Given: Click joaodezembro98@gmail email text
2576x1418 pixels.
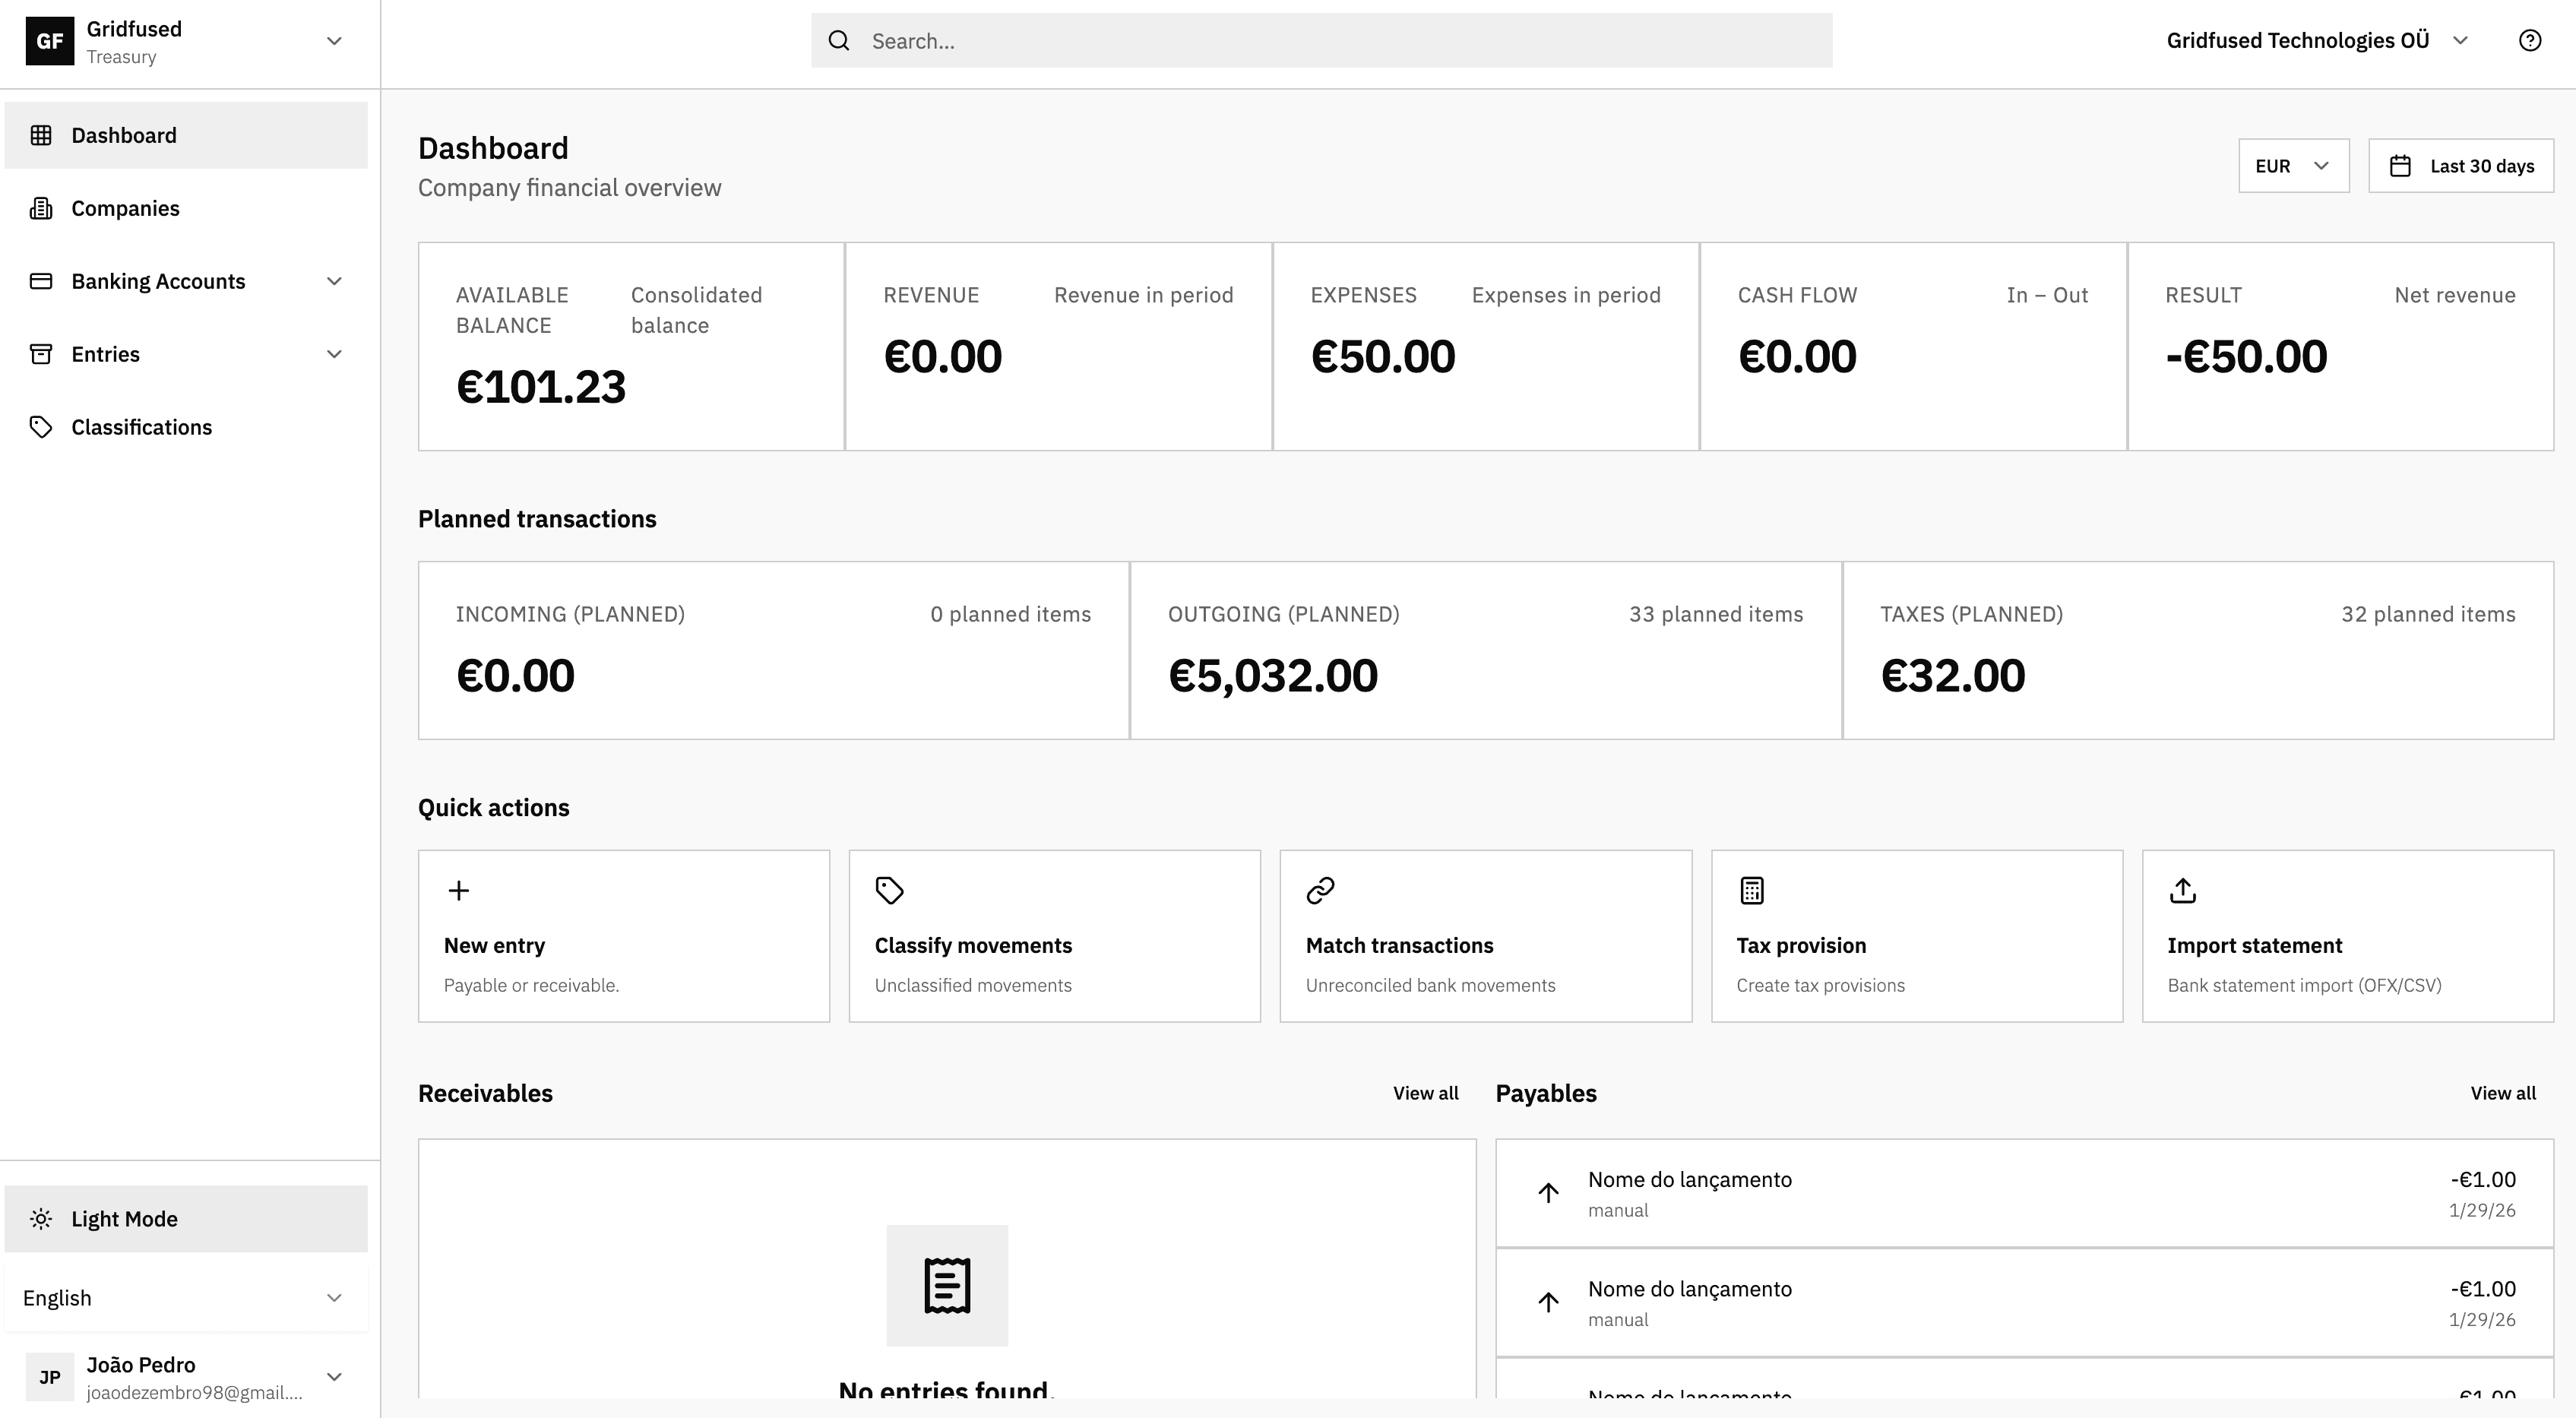Looking at the screenshot, I should [194, 1393].
